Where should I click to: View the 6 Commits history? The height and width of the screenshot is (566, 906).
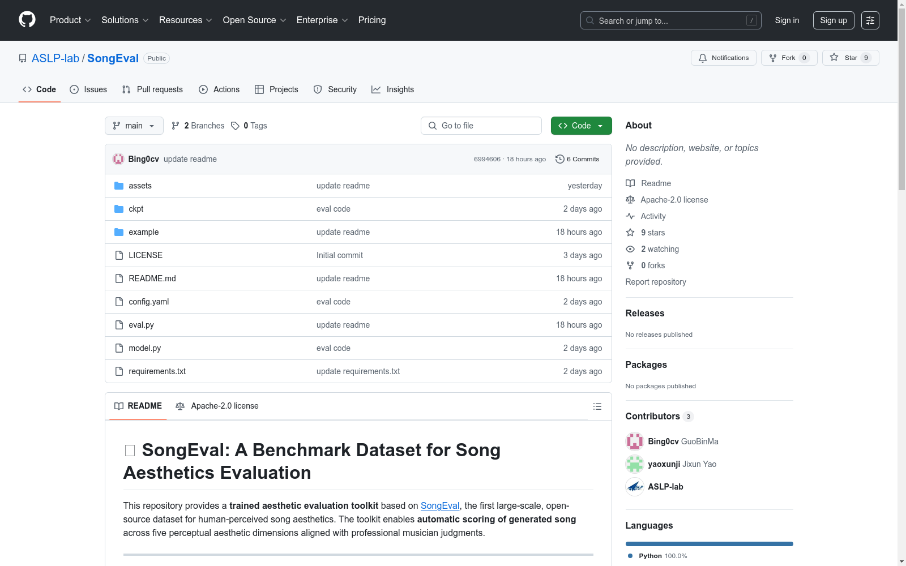coord(578,159)
